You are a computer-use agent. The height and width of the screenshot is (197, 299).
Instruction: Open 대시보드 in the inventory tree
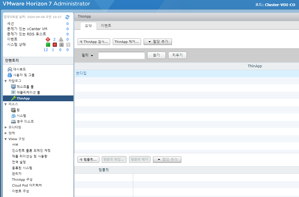point(20,69)
